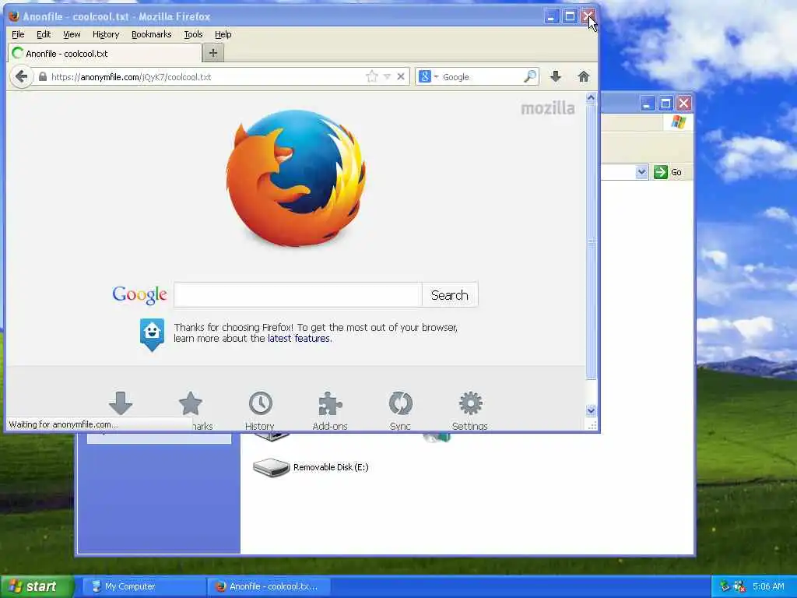The width and height of the screenshot is (797, 598).
Task: Click Firefox icon in the title bar
Action: tap(14, 16)
